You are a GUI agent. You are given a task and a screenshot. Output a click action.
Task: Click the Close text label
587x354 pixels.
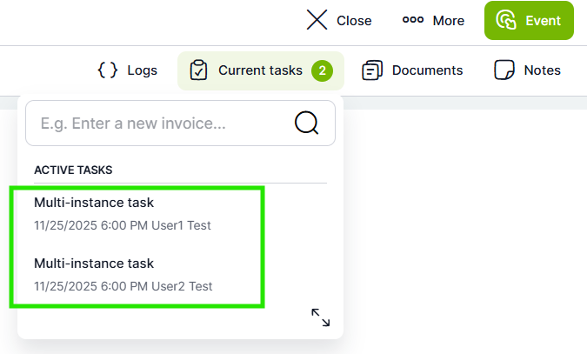(354, 20)
